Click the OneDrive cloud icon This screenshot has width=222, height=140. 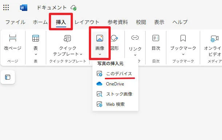tap(99, 84)
